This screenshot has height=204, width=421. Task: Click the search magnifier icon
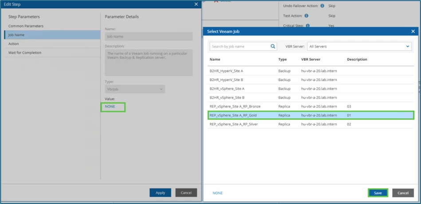[x=273, y=46]
